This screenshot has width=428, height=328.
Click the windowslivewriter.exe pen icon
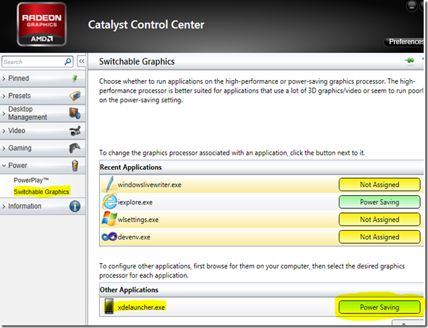[x=110, y=184]
